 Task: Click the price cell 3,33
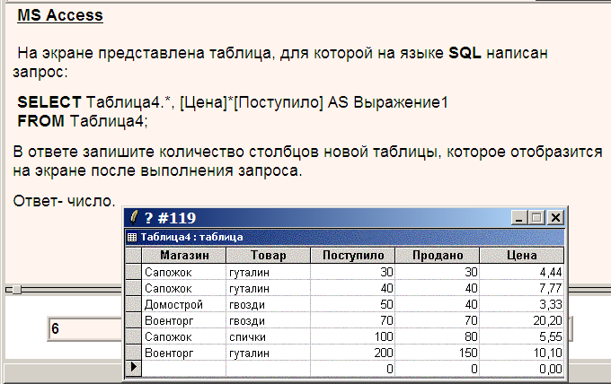pos(522,305)
